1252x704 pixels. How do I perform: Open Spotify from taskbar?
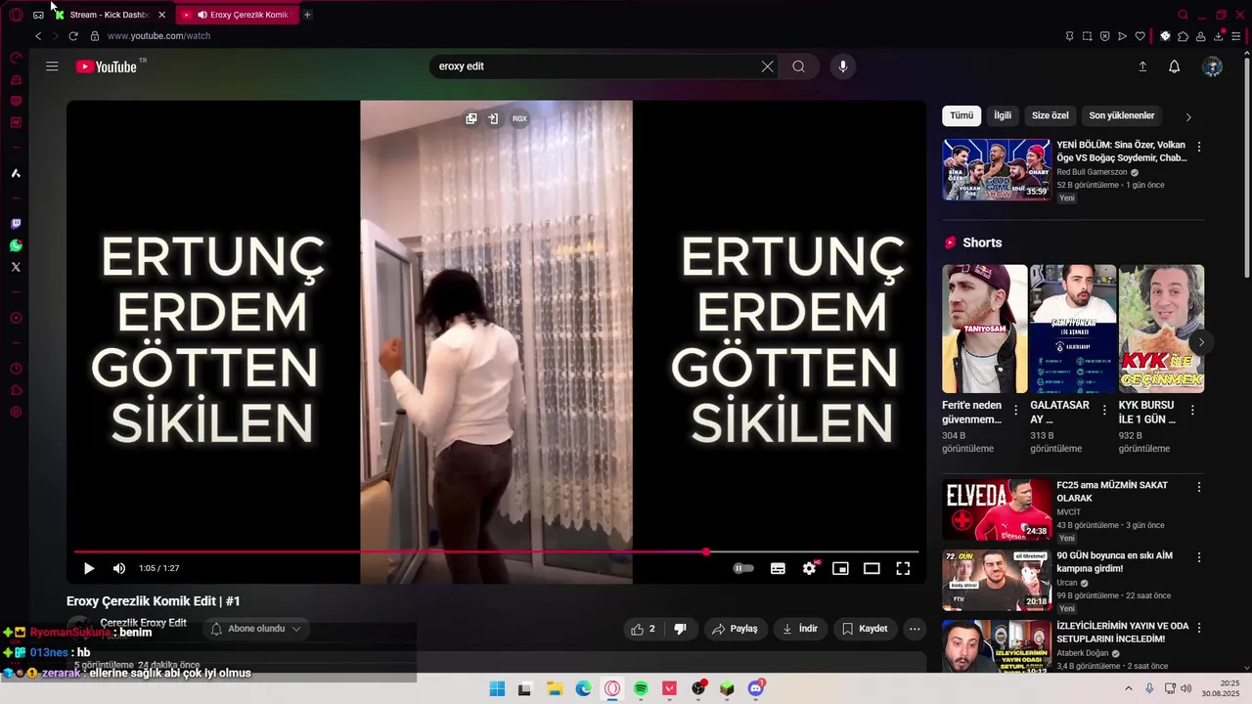coord(641,689)
